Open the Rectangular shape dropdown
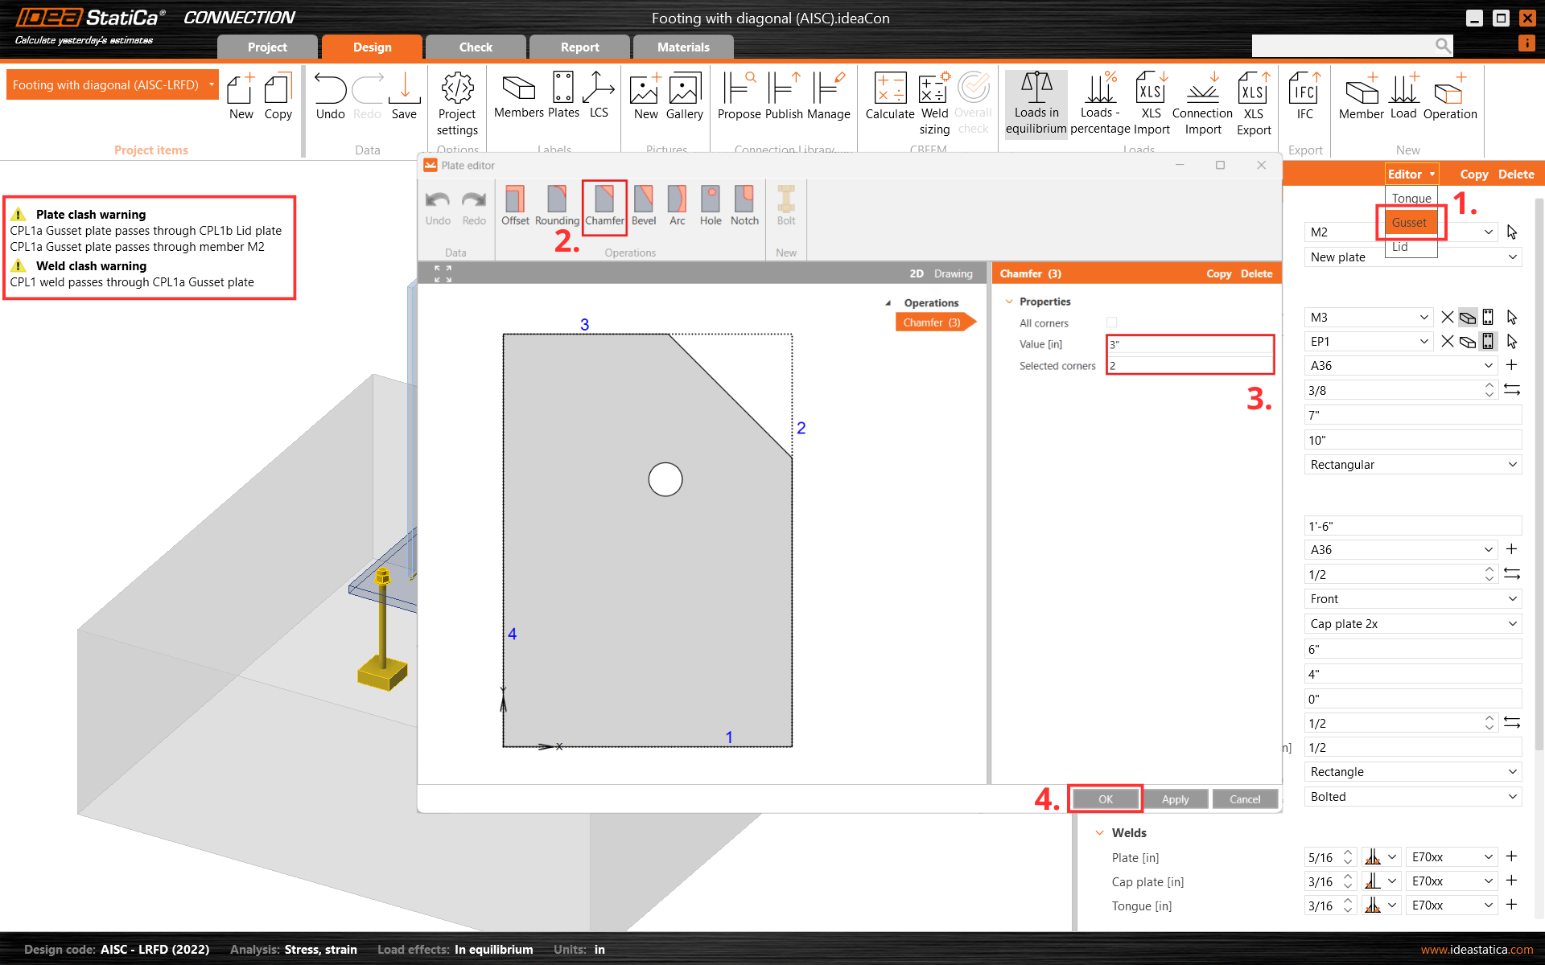The image size is (1545, 965). [1413, 464]
